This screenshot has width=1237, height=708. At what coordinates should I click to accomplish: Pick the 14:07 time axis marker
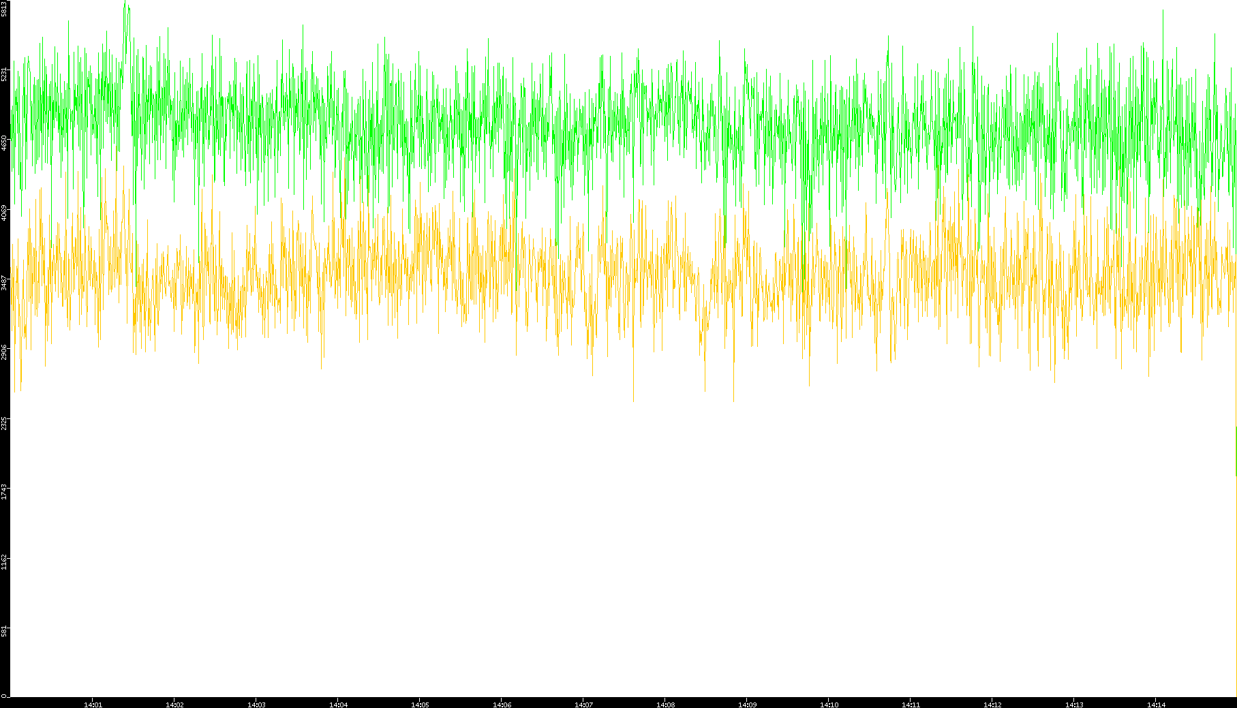click(583, 704)
